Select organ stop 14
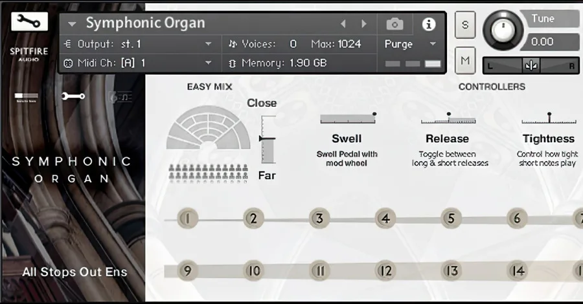The width and height of the screenshot is (583, 304). tap(517, 271)
